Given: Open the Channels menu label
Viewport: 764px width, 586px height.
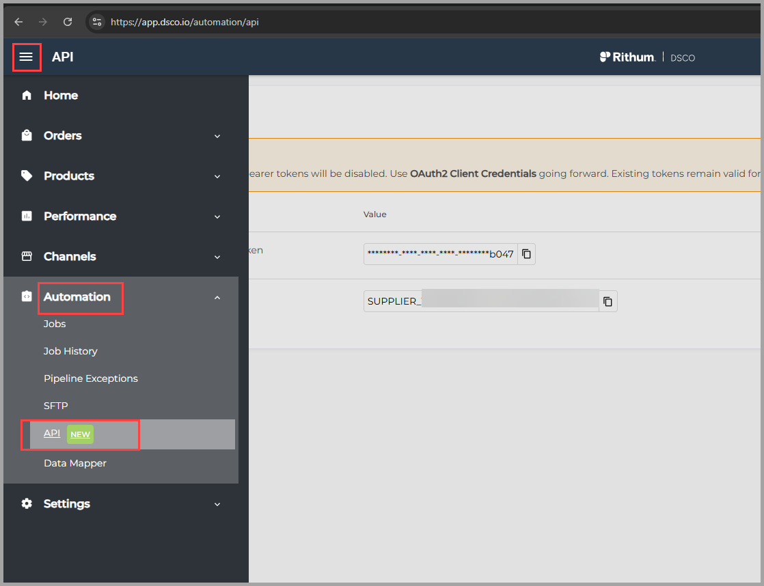Looking at the screenshot, I should pyautogui.click(x=70, y=256).
